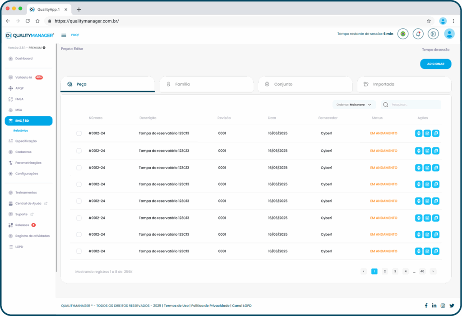Expand Cadastros in the sidebar
Viewport: 462px width, 316px height.
coord(23,152)
